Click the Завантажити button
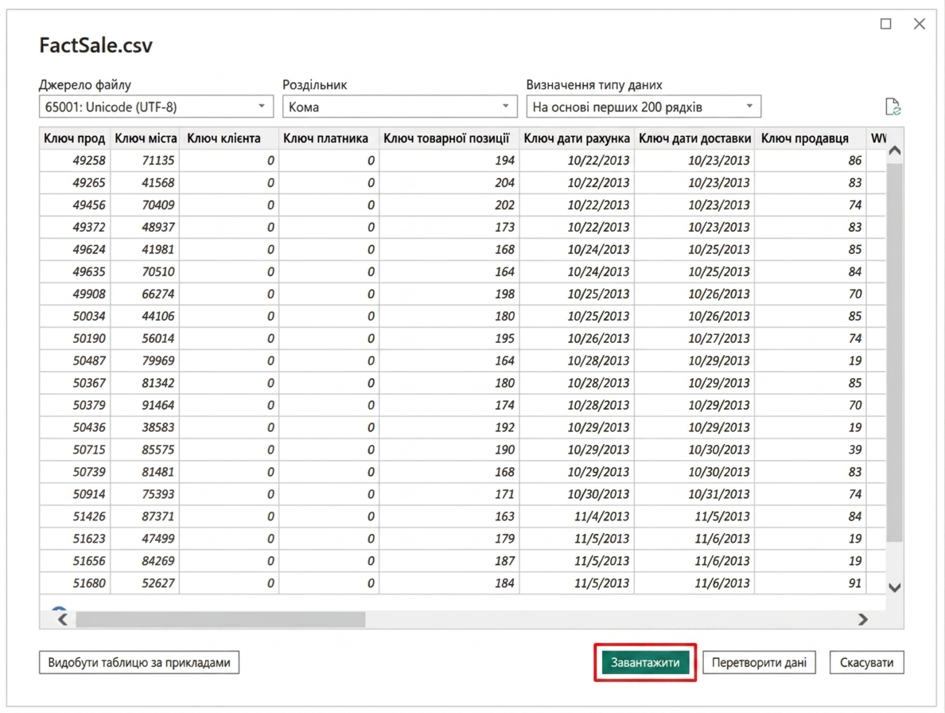The width and height of the screenshot is (945, 713). click(645, 662)
